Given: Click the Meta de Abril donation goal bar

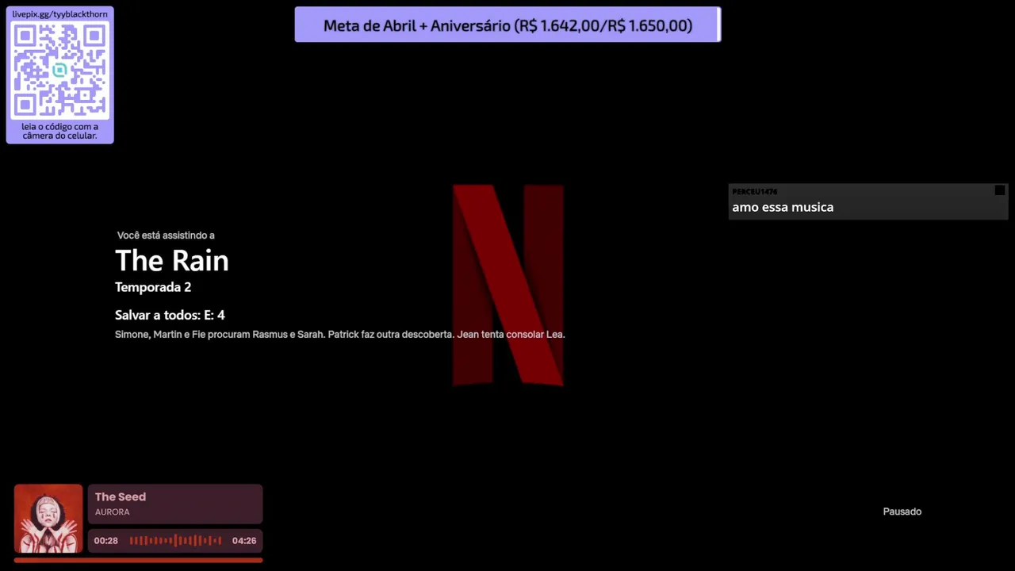Looking at the screenshot, I should tap(507, 25).
